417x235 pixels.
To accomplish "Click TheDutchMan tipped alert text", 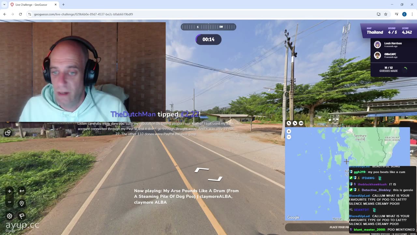I will pyautogui.click(x=155, y=114).
